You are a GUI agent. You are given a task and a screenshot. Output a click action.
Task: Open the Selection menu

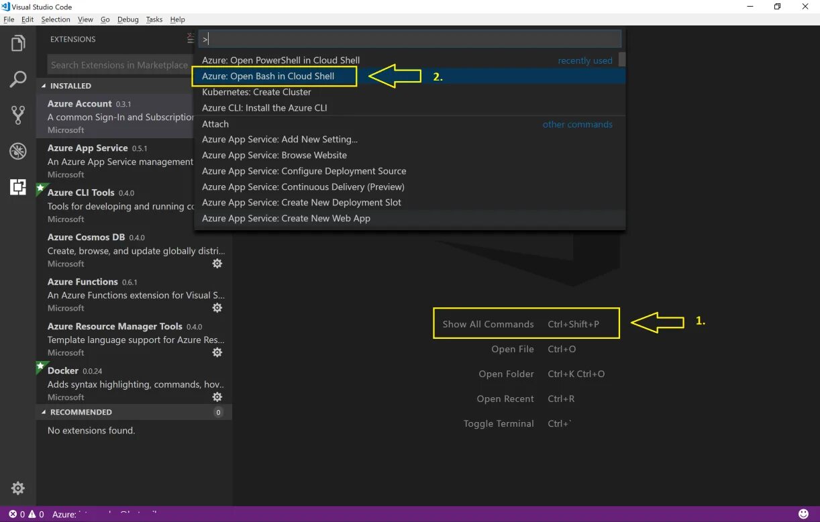tap(56, 19)
